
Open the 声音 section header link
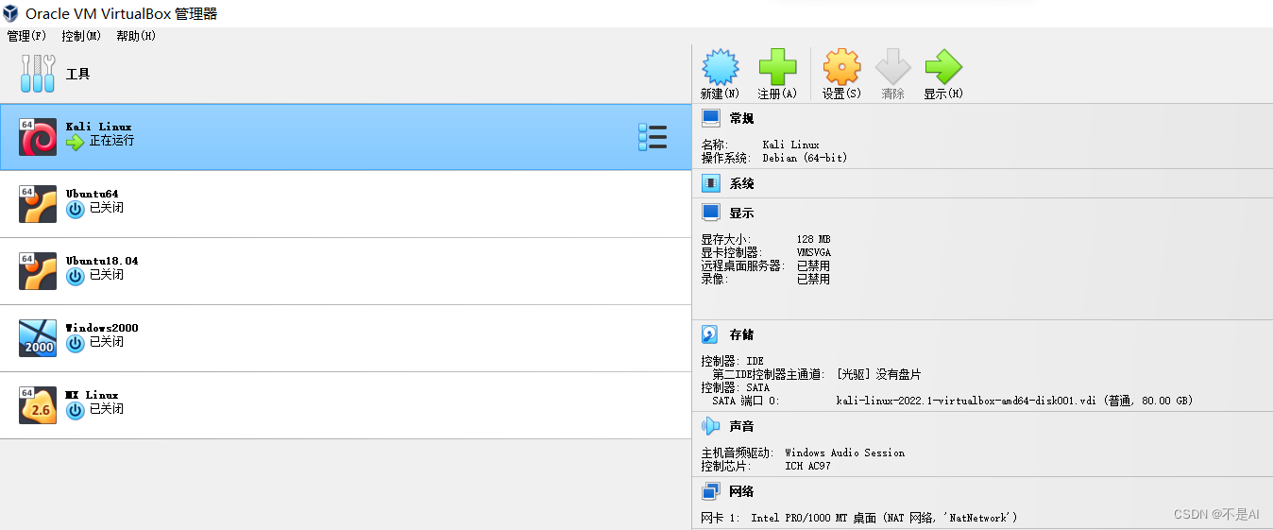click(x=741, y=426)
